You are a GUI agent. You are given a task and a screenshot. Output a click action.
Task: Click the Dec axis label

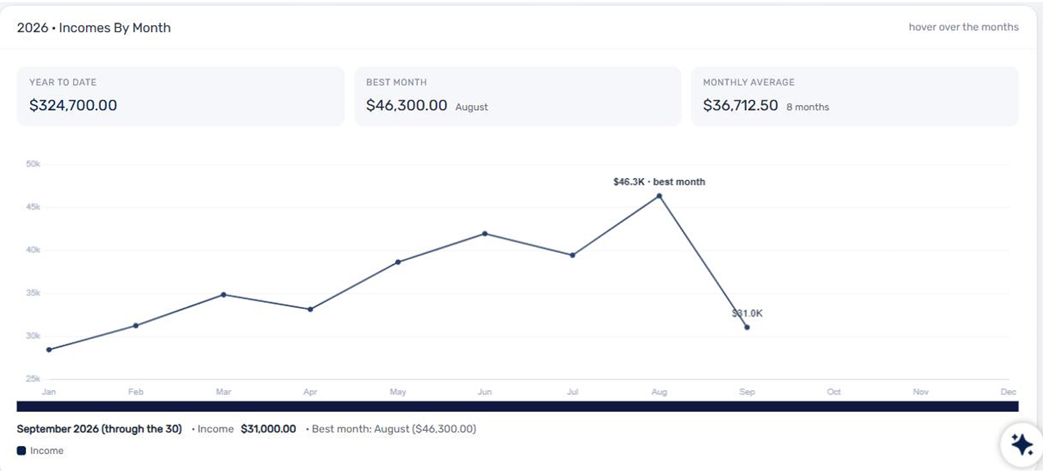(1008, 392)
